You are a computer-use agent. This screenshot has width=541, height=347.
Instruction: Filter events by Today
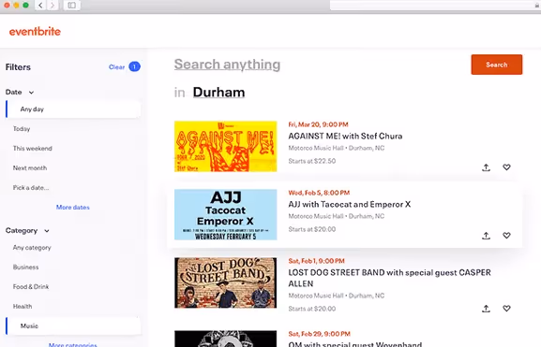(x=22, y=129)
